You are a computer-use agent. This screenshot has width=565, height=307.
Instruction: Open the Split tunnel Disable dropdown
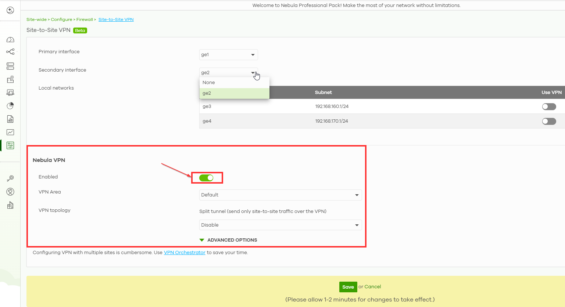pyautogui.click(x=280, y=225)
